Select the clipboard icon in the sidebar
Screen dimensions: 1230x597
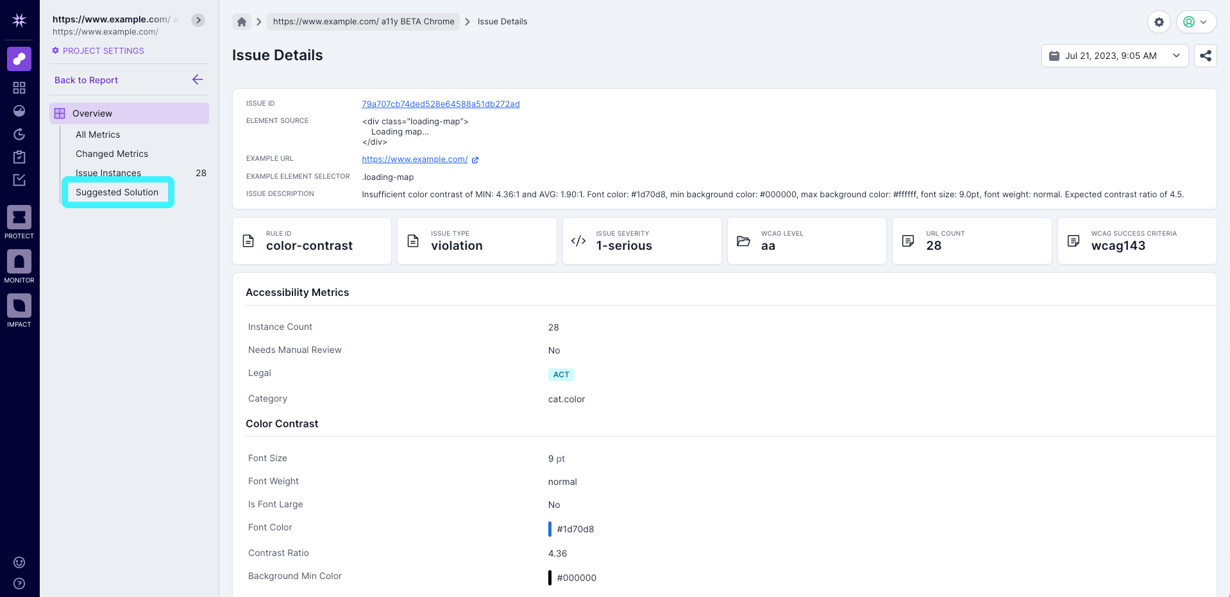(19, 157)
